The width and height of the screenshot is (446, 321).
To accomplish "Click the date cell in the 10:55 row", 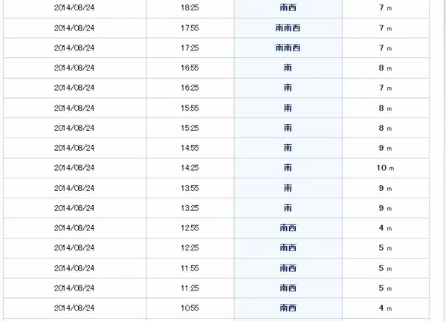I will click(x=74, y=308).
